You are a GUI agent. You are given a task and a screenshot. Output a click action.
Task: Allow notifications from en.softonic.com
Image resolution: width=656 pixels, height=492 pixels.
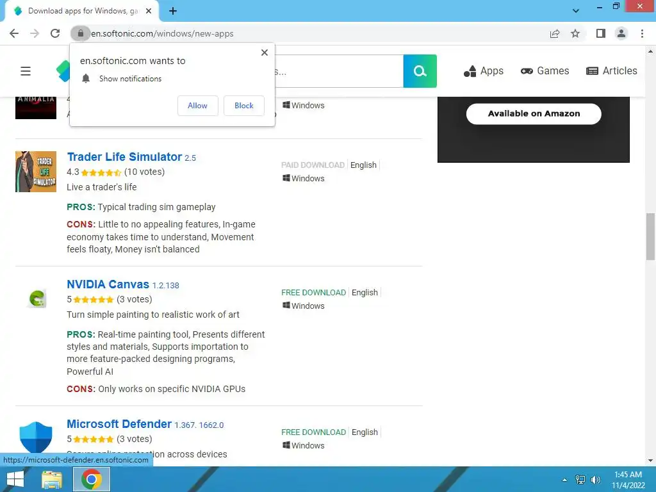(197, 106)
